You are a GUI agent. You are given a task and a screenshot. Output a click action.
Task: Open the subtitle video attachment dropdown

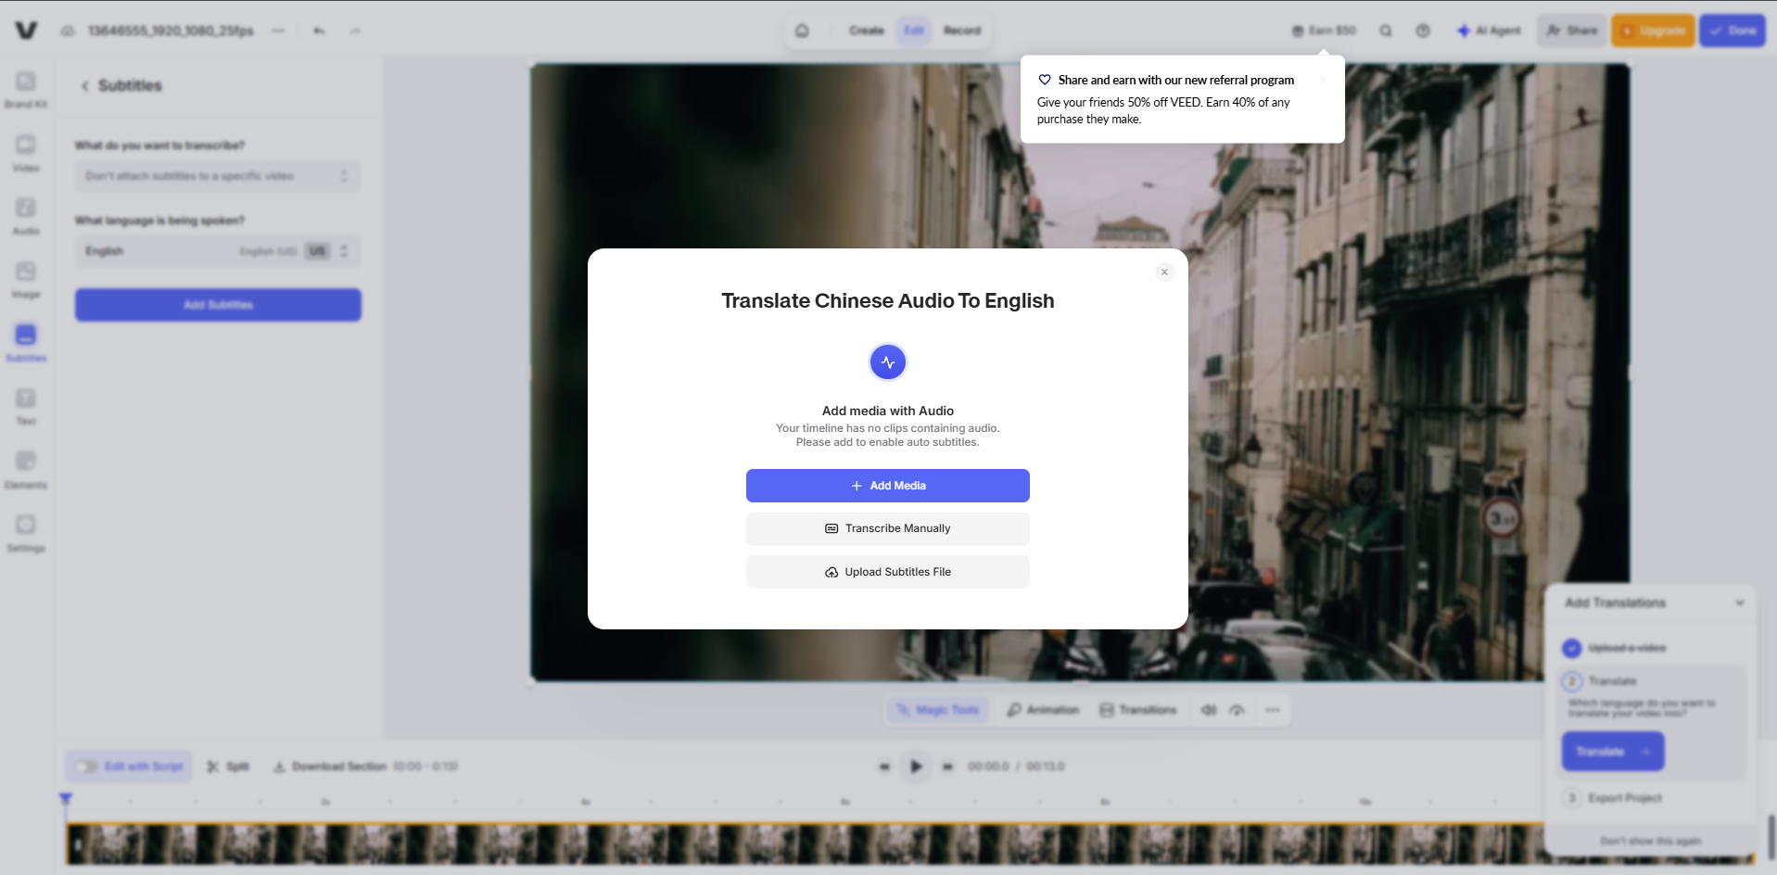[217, 175]
